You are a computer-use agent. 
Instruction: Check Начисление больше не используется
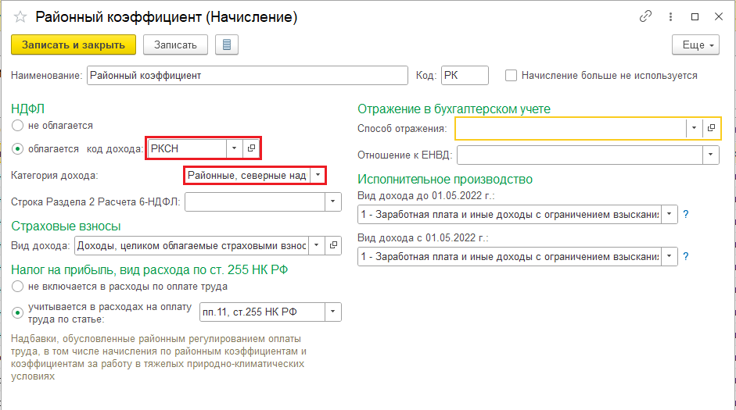pos(511,76)
